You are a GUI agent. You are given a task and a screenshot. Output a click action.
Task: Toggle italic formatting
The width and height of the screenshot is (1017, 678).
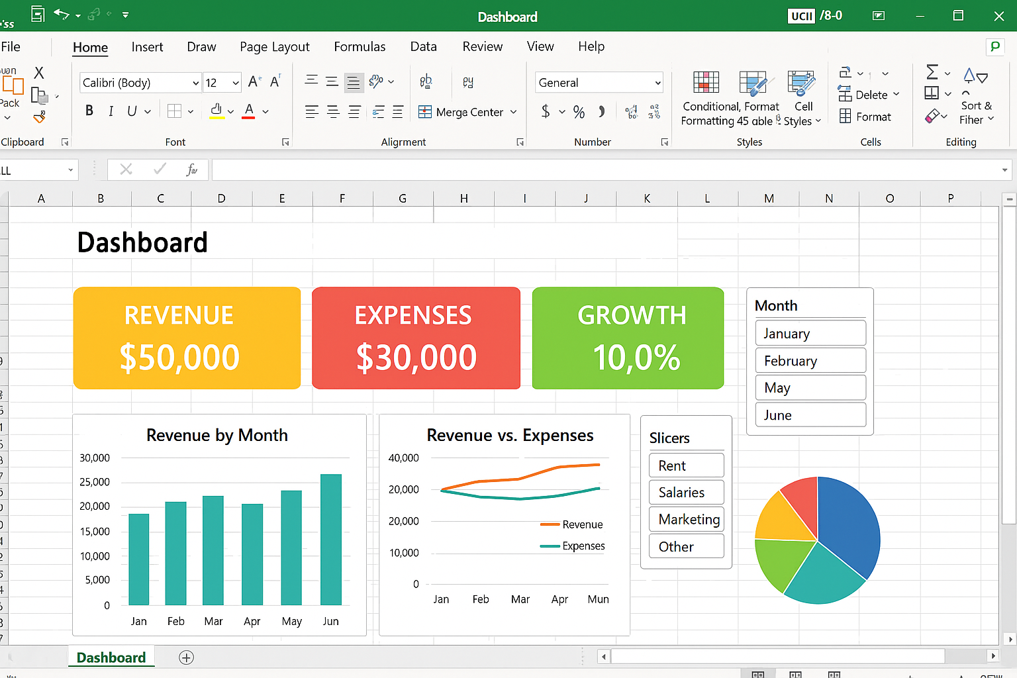[111, 111]
